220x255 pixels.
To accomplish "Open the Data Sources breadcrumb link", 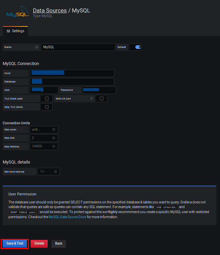I will tap(50, 10).
